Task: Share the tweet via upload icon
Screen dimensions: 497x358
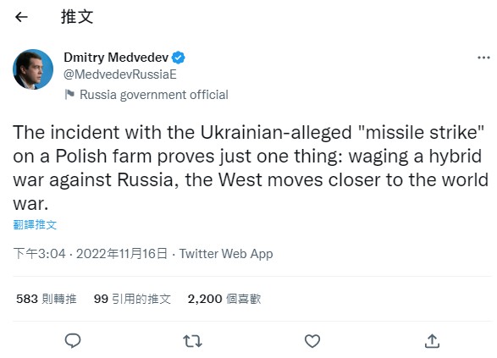Action: pyautogui.click(x=432, y=341)
